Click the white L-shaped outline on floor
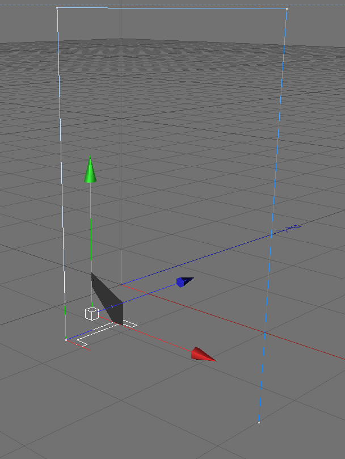This screenshot has width=345, height=459. click(107, 333)
